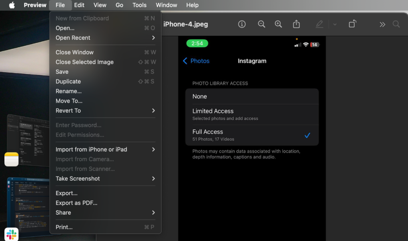Reveal hidden toolbar items via chevron icon

pyautogui.click(x=382, y=24)
